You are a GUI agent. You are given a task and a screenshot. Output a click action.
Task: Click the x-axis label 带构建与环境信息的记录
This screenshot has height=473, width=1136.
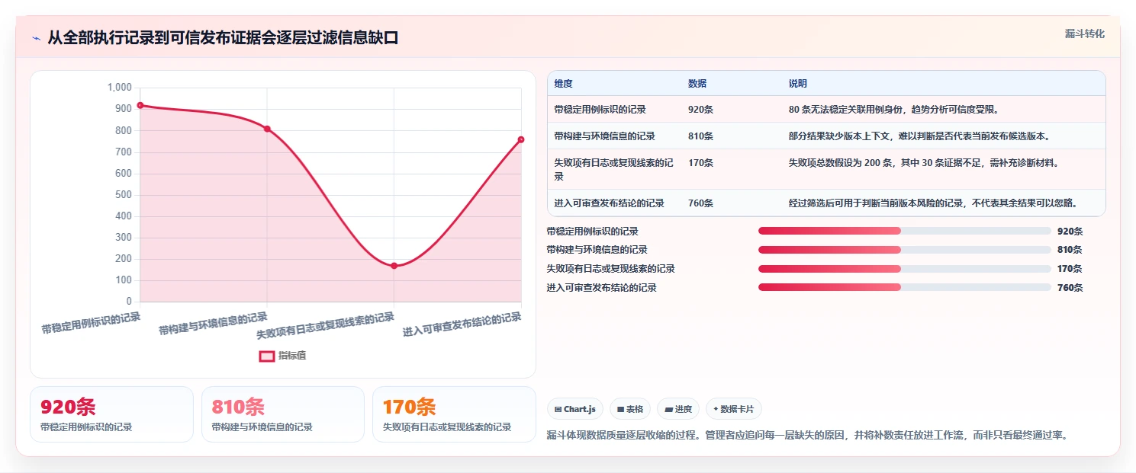213,323
